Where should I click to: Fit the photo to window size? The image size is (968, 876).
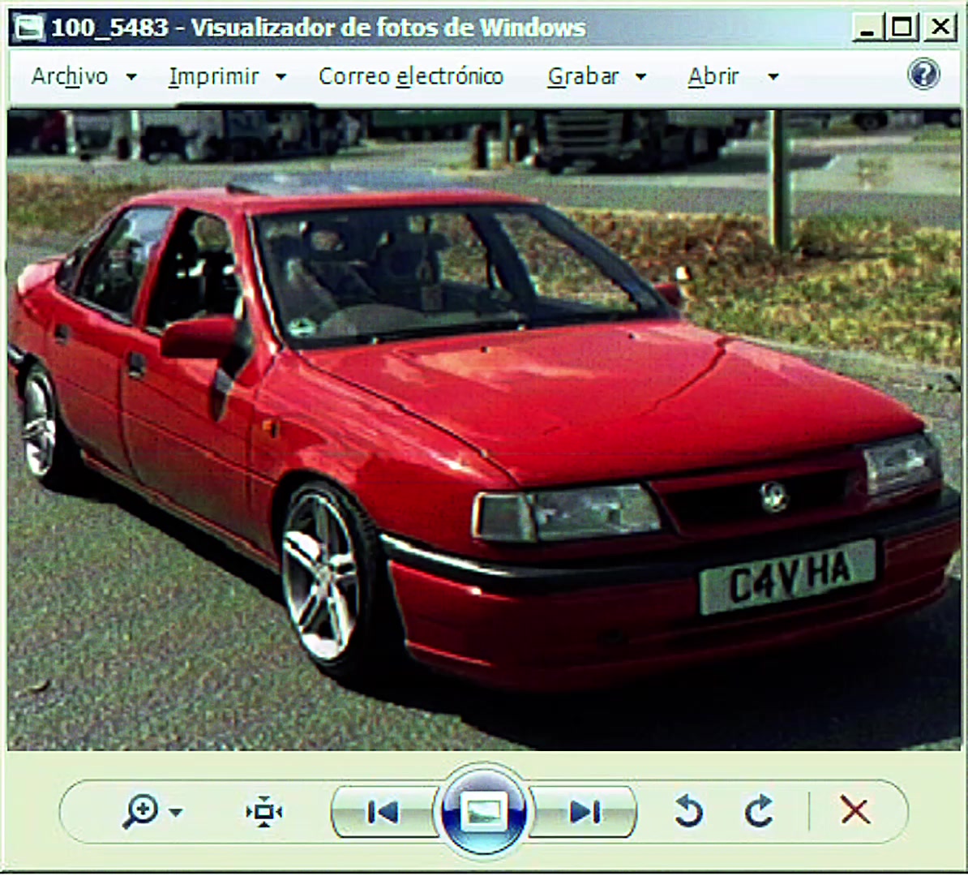264,812
